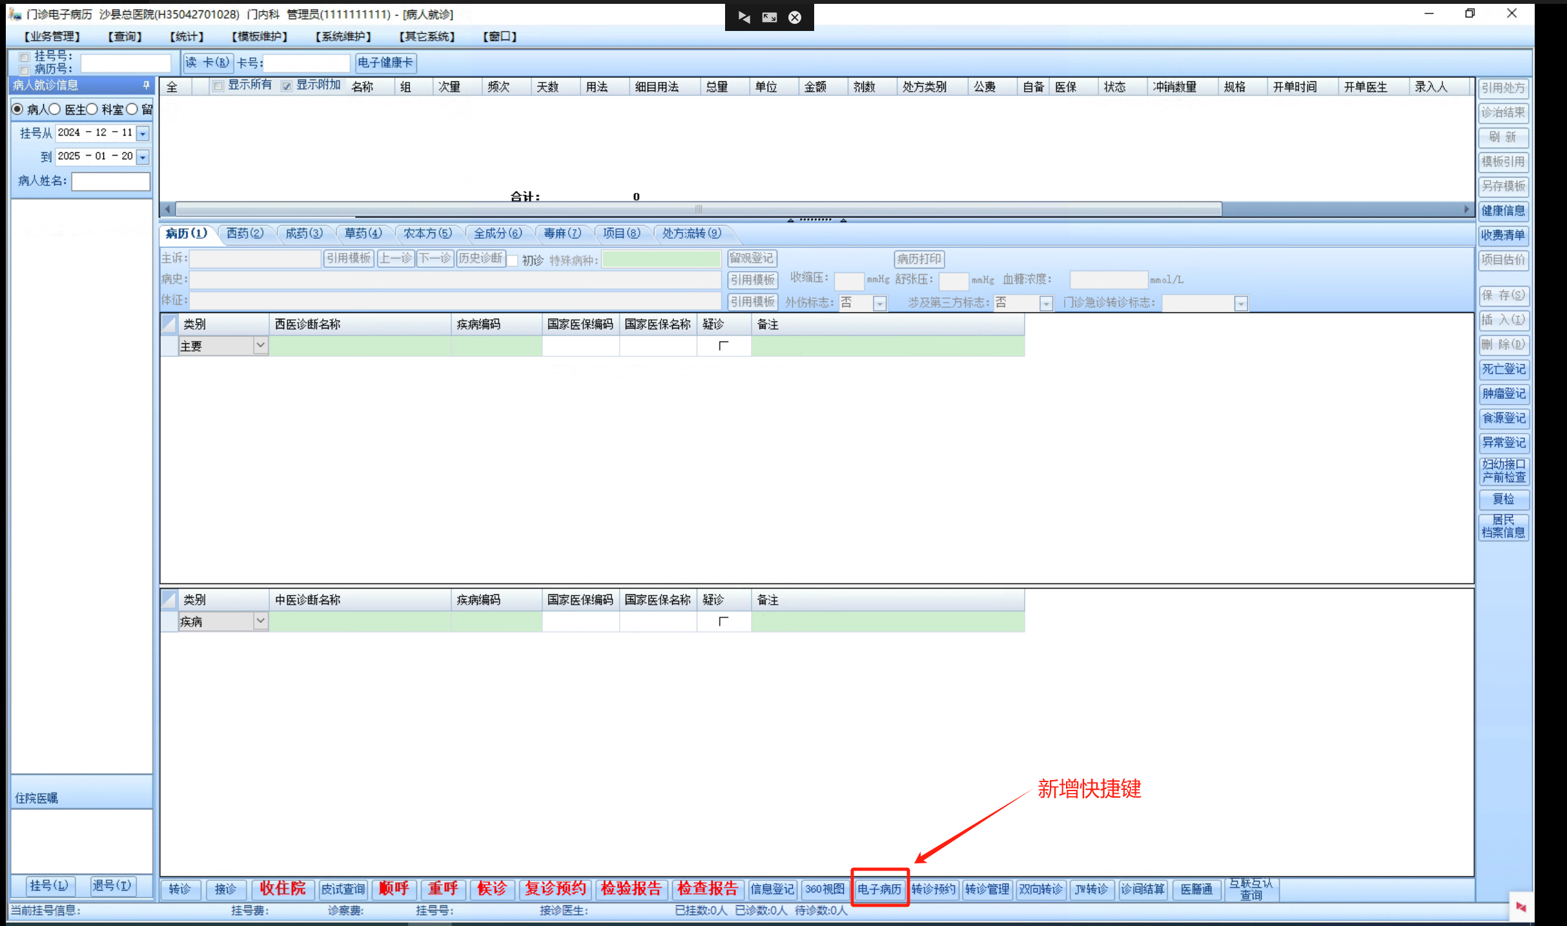
Task: Click left arrow of prescription grid scrollbar
Action: tap(168, 209)
